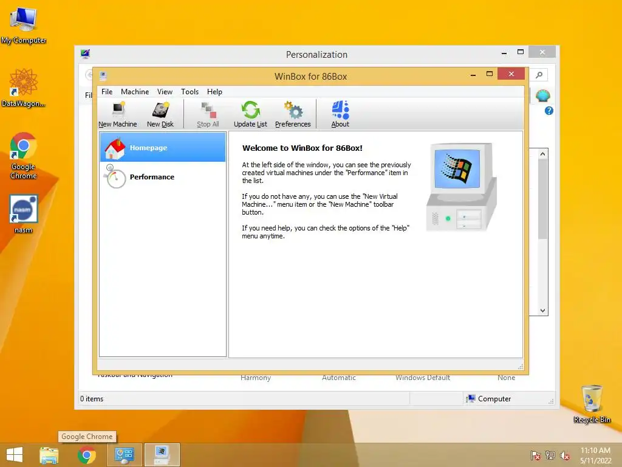Open the taskbar clock showing 11:10 AM

pos(595,455)
